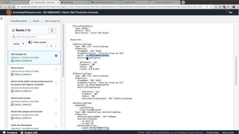239x134 pixels.
Task: Reload the browser page
Action: (x=9, y=7)
